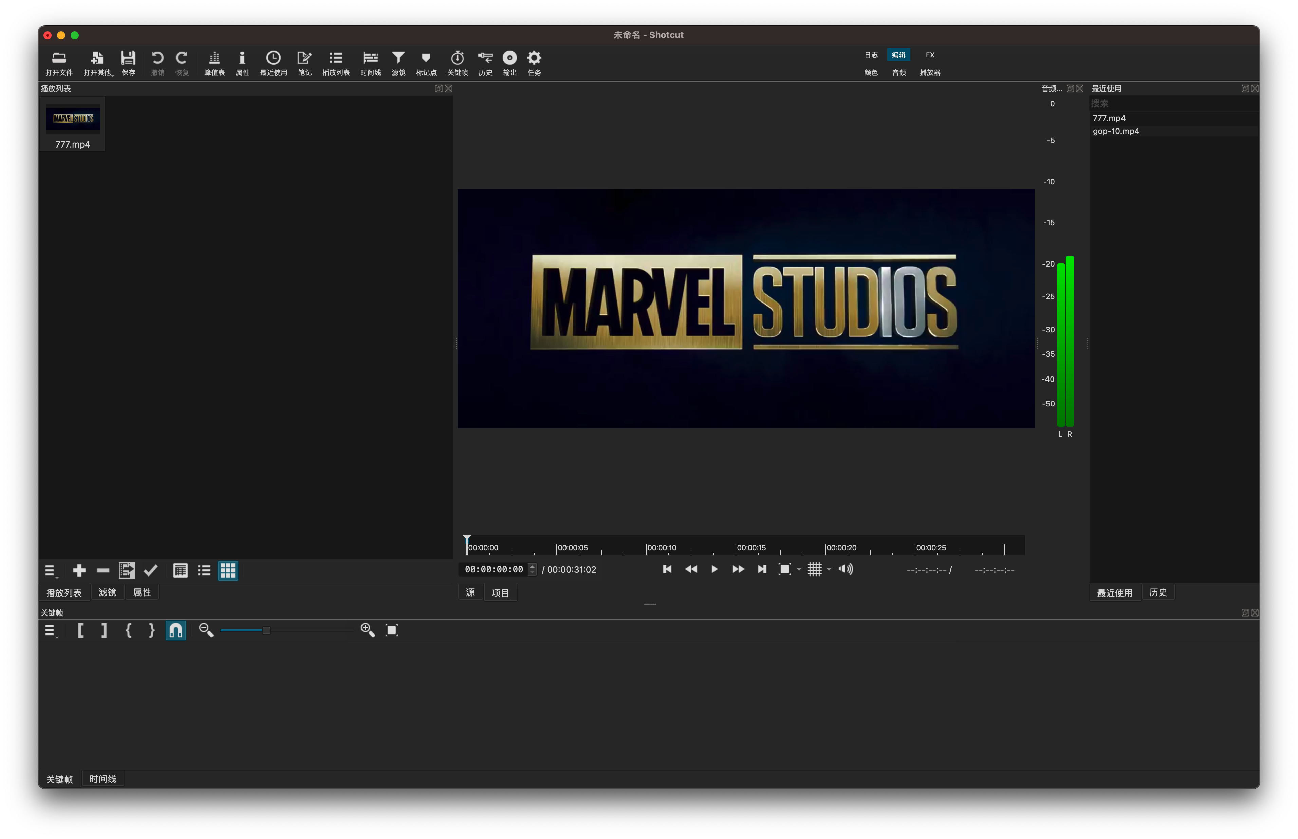The image size is (1298, 839).
Task: Add source to playlist with plus icon
Action: 79,570
